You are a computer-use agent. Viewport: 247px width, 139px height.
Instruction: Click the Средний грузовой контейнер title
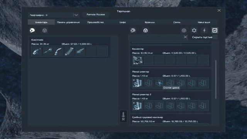[x=147, y=117]
